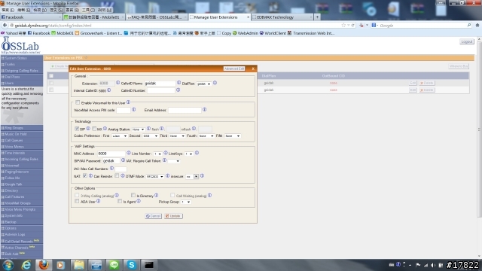Click the info icon beside CallerID Number
Image resolution: width=482 pixels, height=271 pixels.
click(x=178, y=90)
